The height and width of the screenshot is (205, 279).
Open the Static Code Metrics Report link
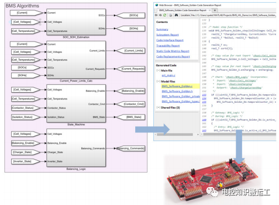173,51
